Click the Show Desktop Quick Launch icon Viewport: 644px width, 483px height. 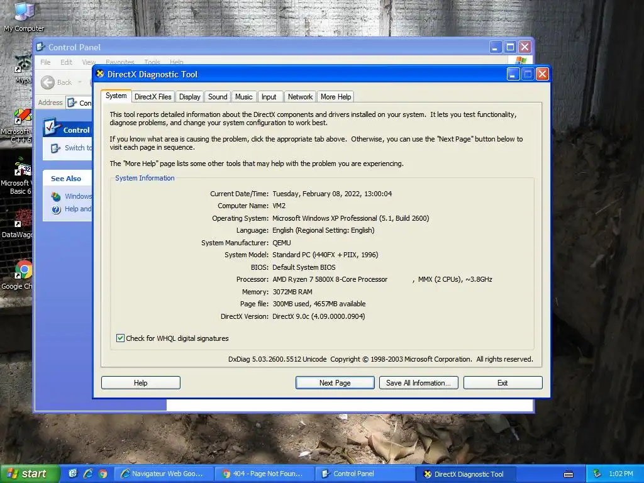[x=73, y=474]
